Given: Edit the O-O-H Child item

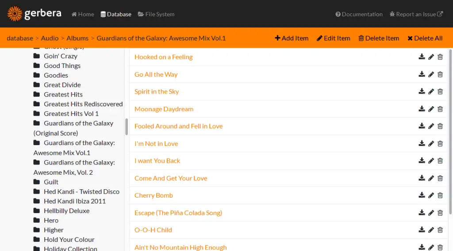Looking at the screenshot, I should [431, 230].
